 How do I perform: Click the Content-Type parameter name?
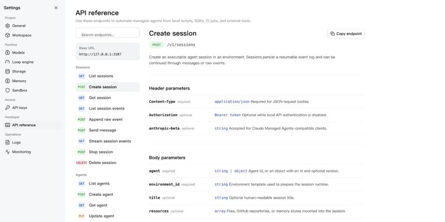pyautogui.click(x=162, y=102)
